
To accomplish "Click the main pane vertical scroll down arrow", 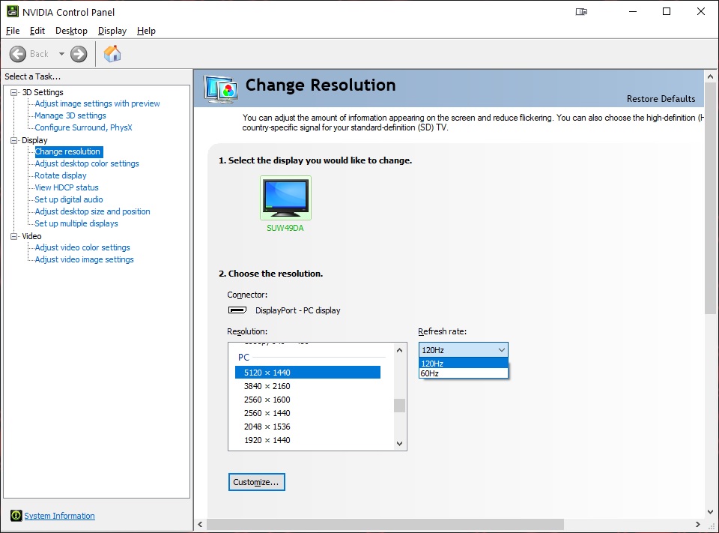I will (710, 511).
